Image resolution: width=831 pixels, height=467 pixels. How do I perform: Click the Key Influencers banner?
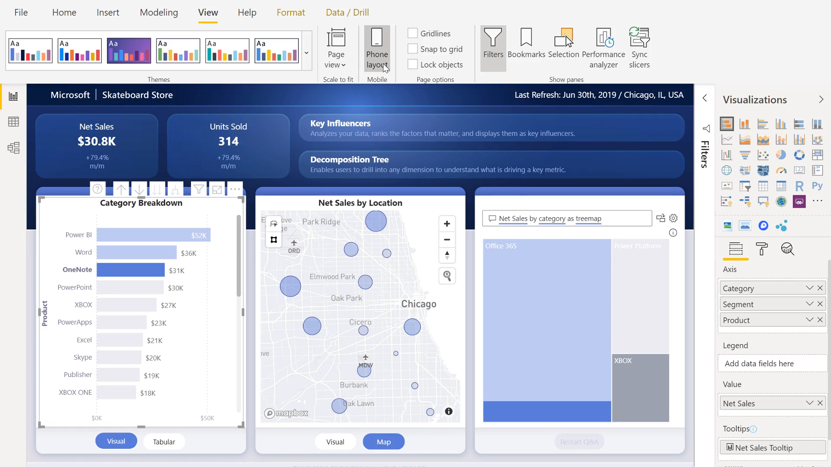(491, 128)
